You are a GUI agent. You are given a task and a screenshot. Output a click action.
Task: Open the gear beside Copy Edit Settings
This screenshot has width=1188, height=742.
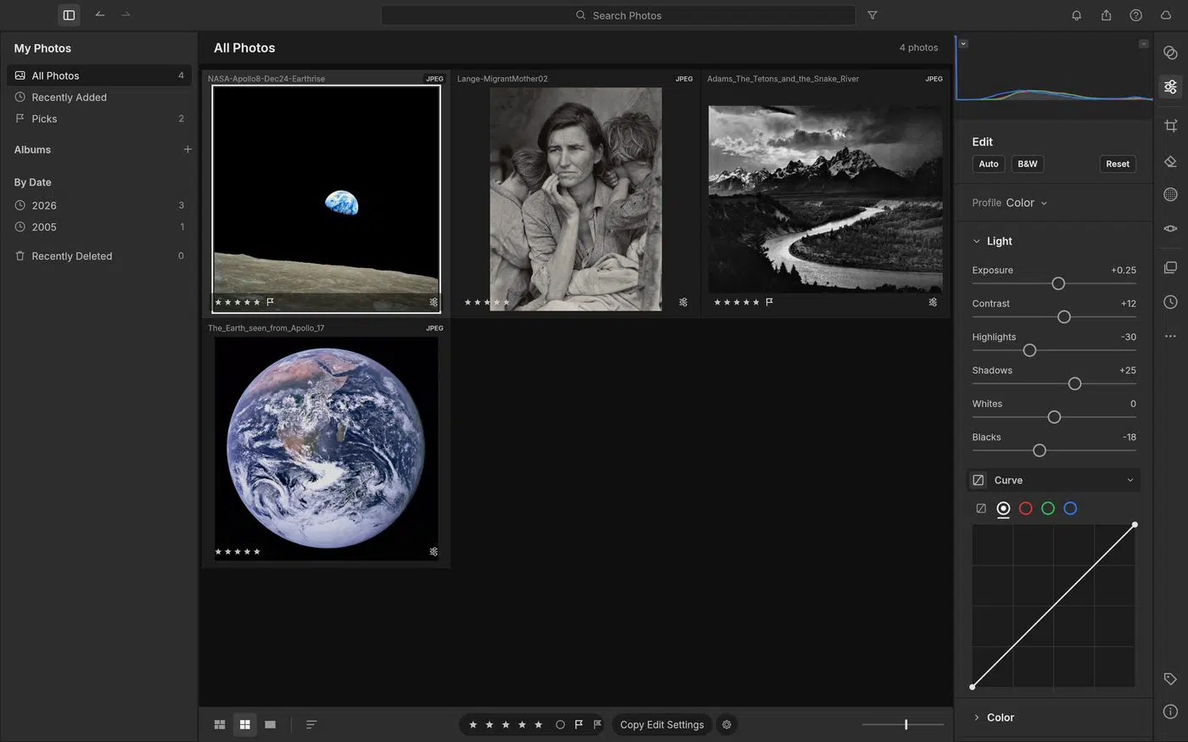[x=726, y=725]
